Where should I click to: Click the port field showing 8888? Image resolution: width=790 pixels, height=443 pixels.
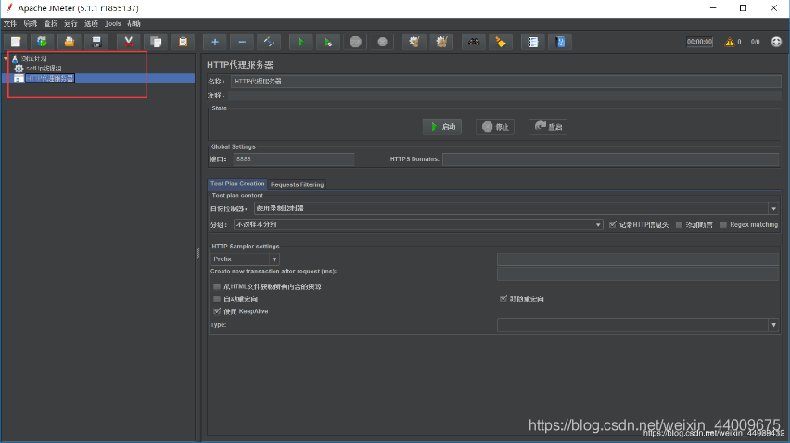(x=294, y=159)
